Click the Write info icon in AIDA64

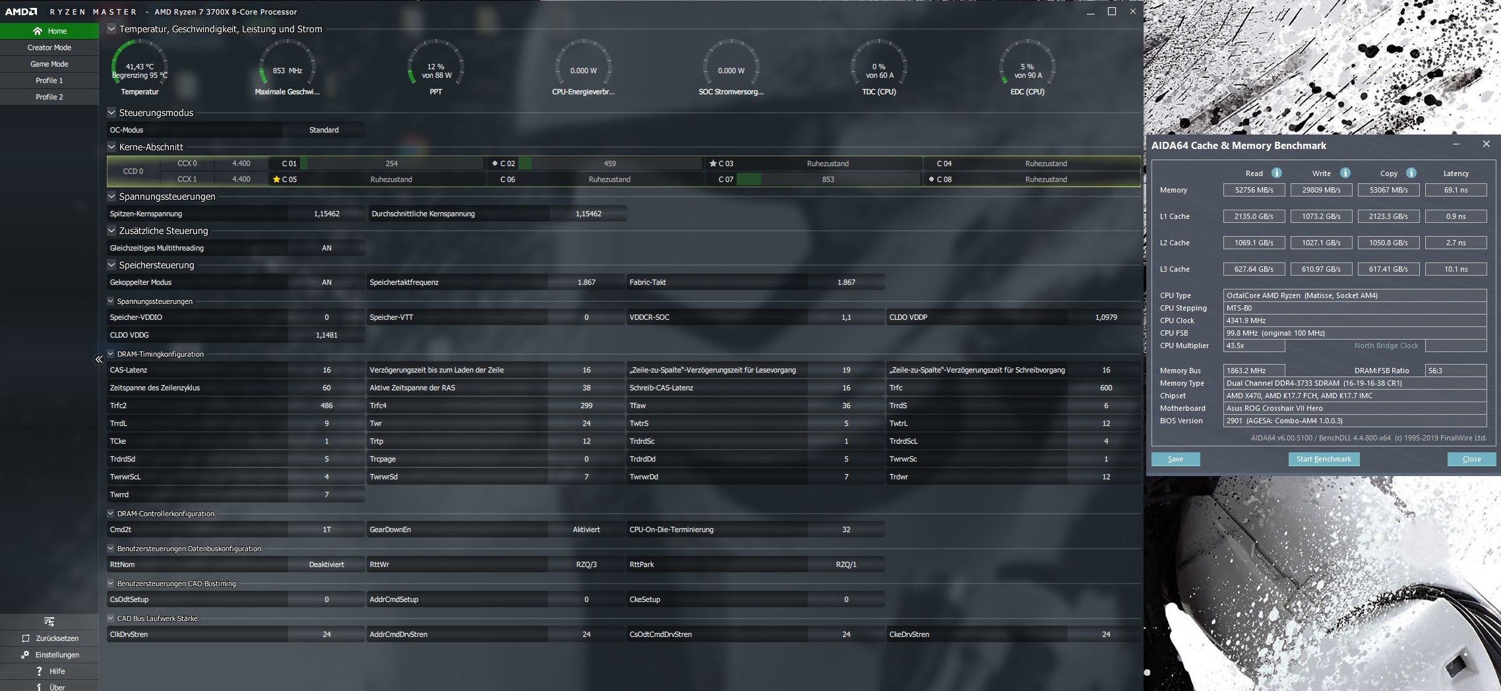pos(1345,173)
